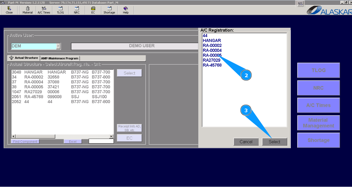Open the large Shortage side button
The width and height of the screenshot is (352, 187).
(x=318, y=140)
